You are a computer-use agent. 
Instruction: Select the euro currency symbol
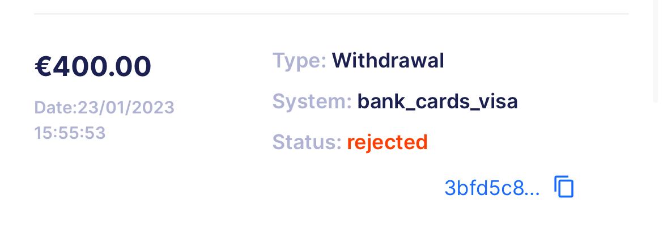coord(44,66)
